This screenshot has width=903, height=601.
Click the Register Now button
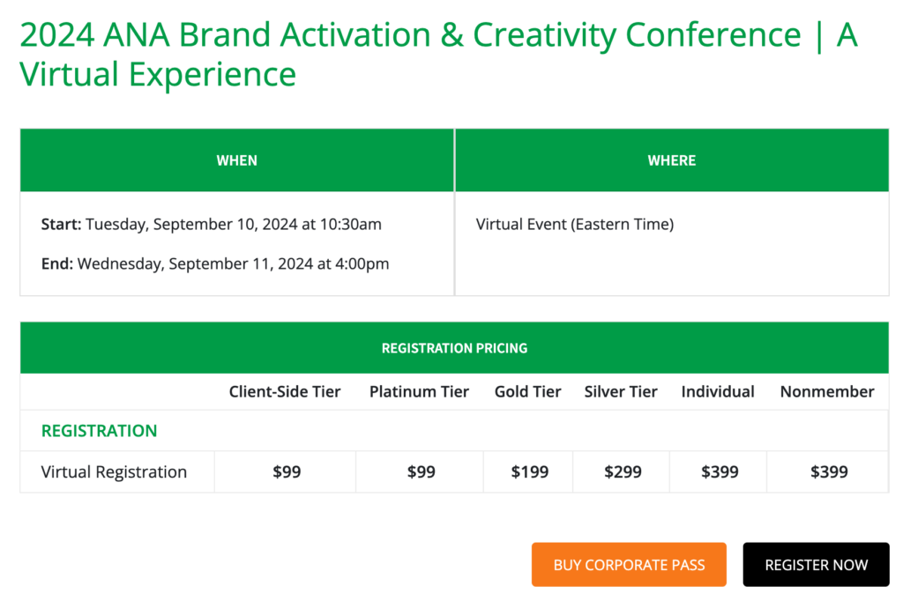pyautogui.click(x=816, y=565)
